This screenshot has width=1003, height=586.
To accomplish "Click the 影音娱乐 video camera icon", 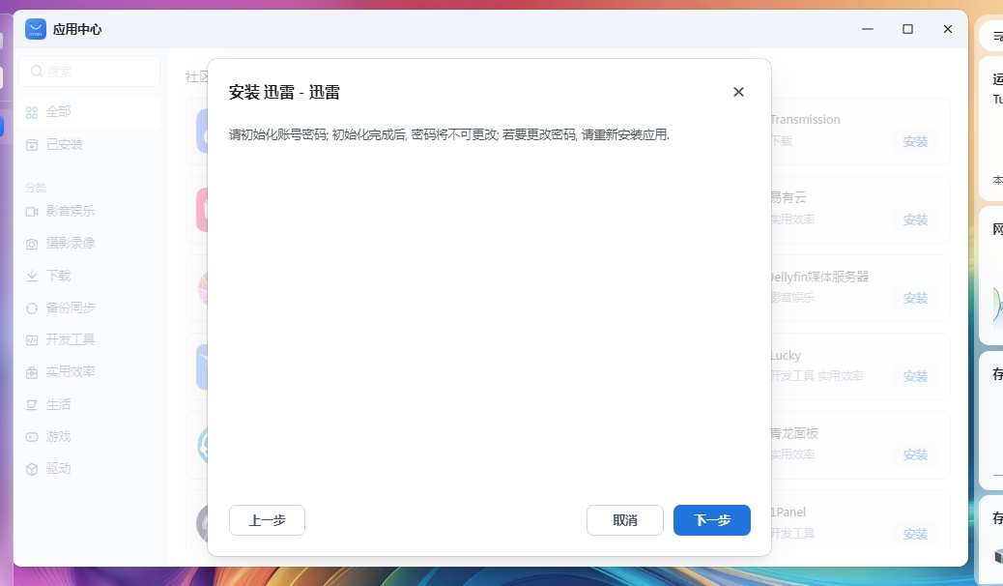I will pos(32,212).
